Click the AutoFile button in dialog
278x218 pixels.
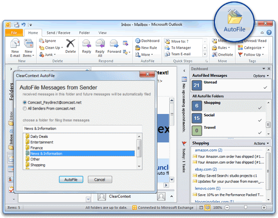click(71, 180)
